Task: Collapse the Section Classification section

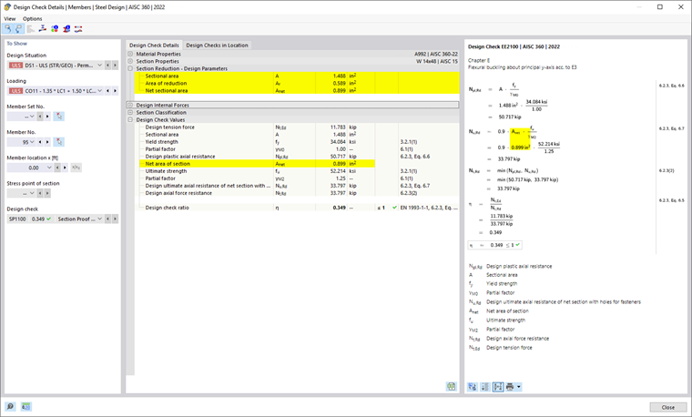Action: click(130, 113)
